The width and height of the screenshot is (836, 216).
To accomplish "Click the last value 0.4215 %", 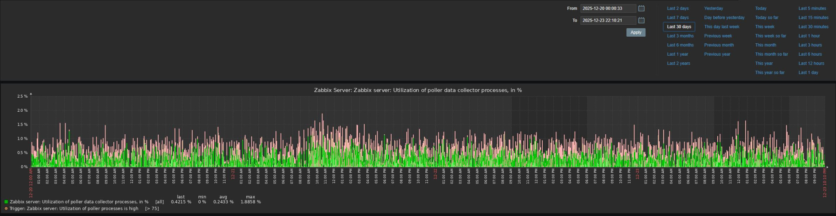I will tap(181, 202).
